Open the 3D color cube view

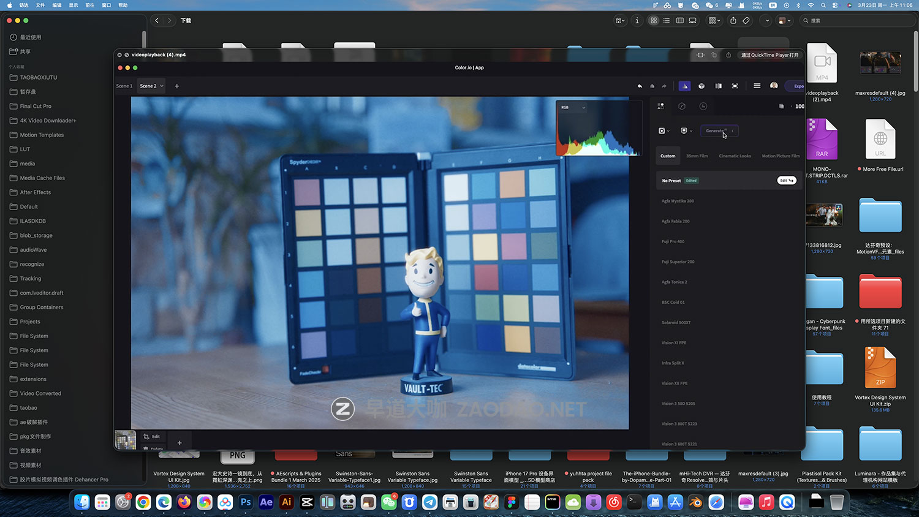pyautogui.click(x=702, y=86)
